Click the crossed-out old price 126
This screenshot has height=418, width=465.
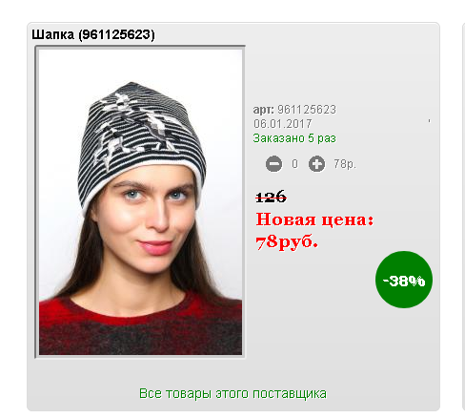coord(271,197)
